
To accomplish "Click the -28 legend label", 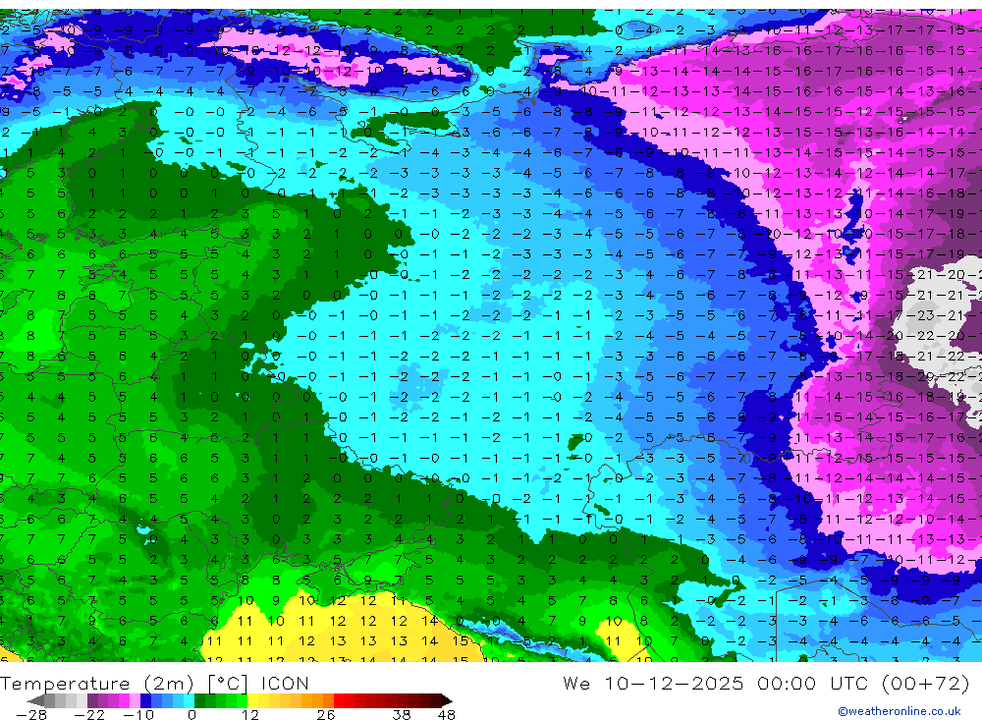I will pyautogui.click(x=31, y=714).
